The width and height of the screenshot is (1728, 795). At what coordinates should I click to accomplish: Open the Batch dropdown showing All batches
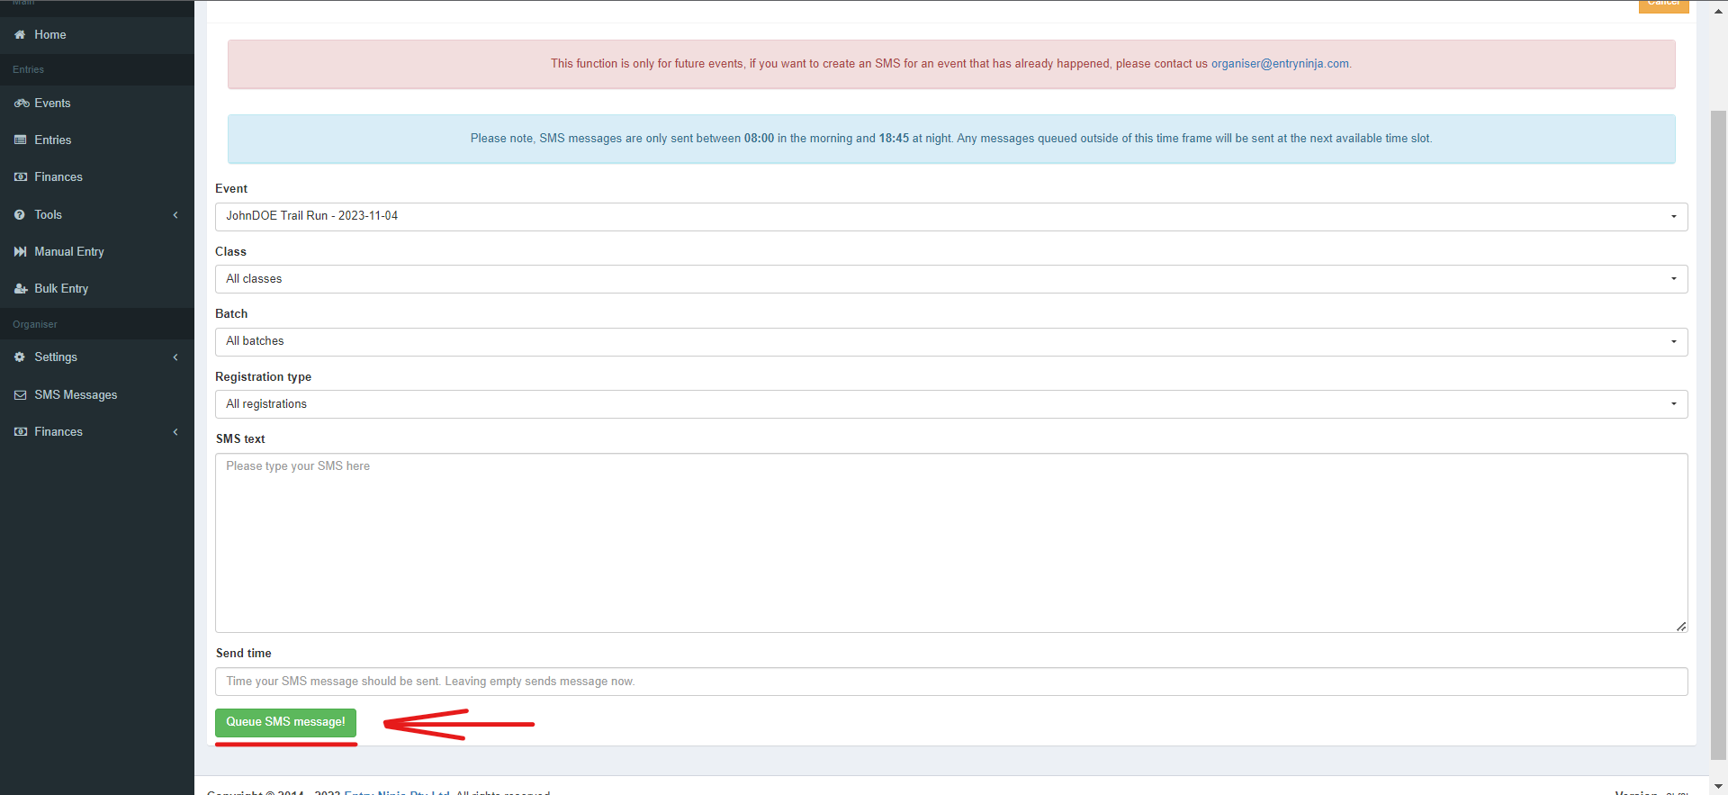click(x=951, y=341)
